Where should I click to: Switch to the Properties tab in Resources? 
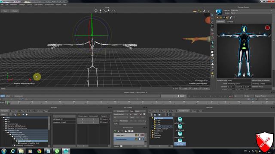coord(165,111)
